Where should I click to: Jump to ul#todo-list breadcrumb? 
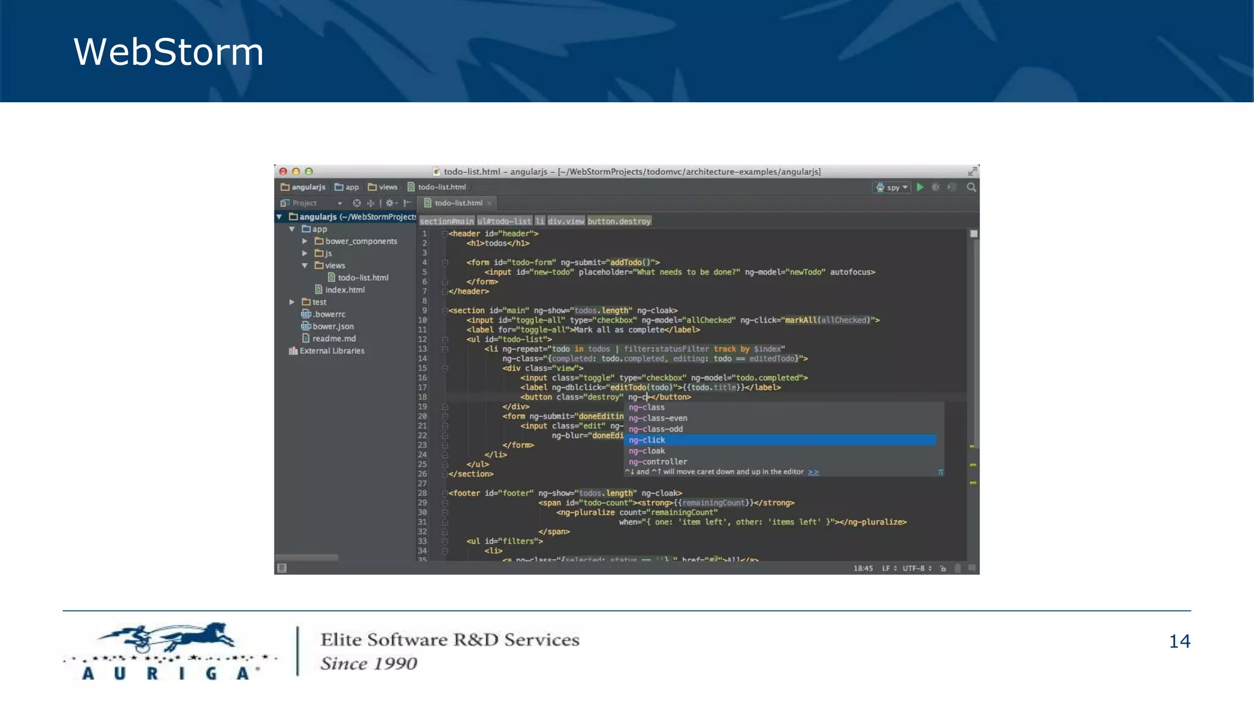(505, 222)
